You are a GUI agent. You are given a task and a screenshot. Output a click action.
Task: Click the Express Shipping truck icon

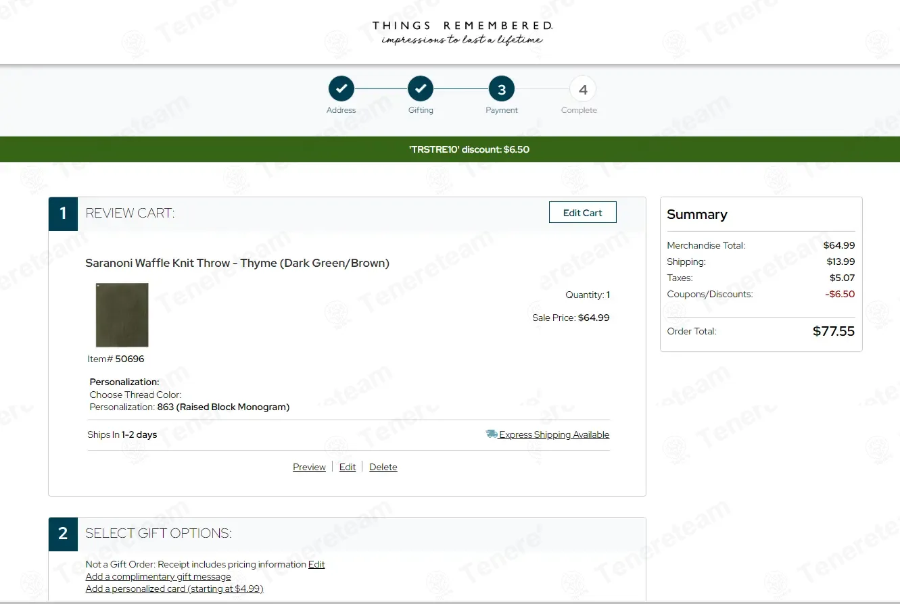click(x=492, y=434)
